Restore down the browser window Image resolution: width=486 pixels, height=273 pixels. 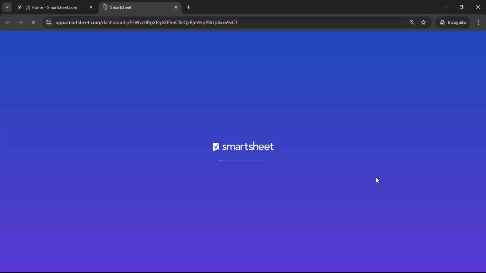point(462,7)
